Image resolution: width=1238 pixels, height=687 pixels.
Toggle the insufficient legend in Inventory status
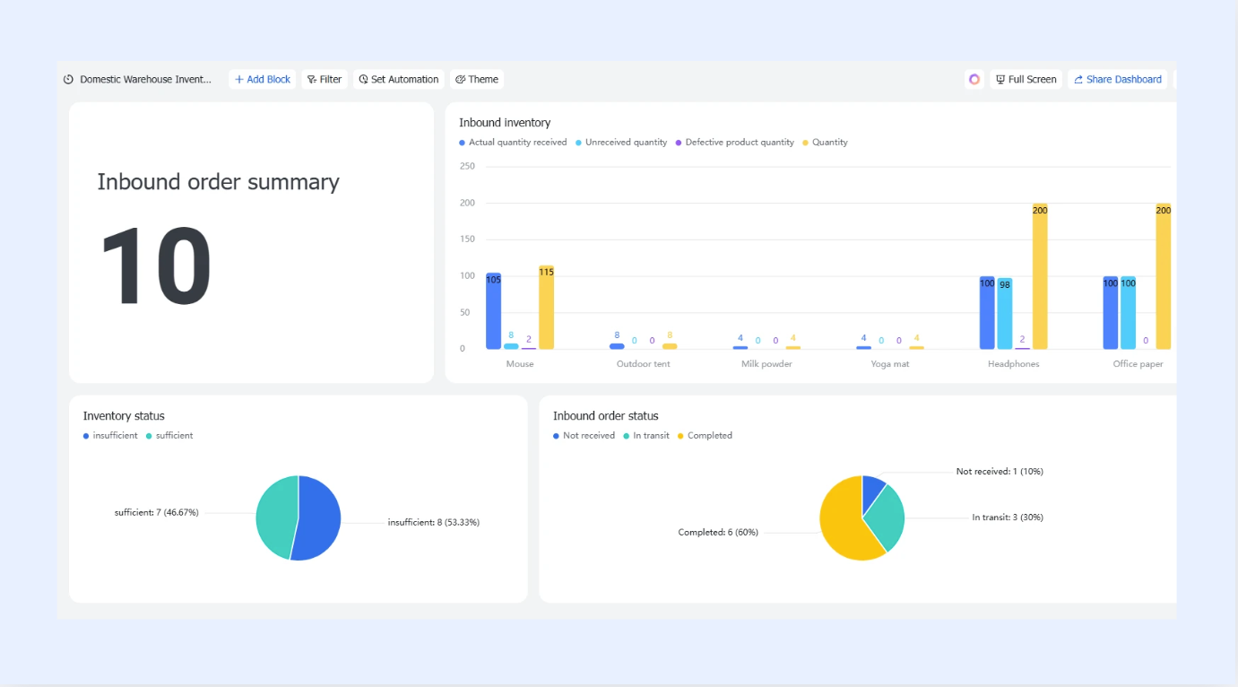click(110, 436)
